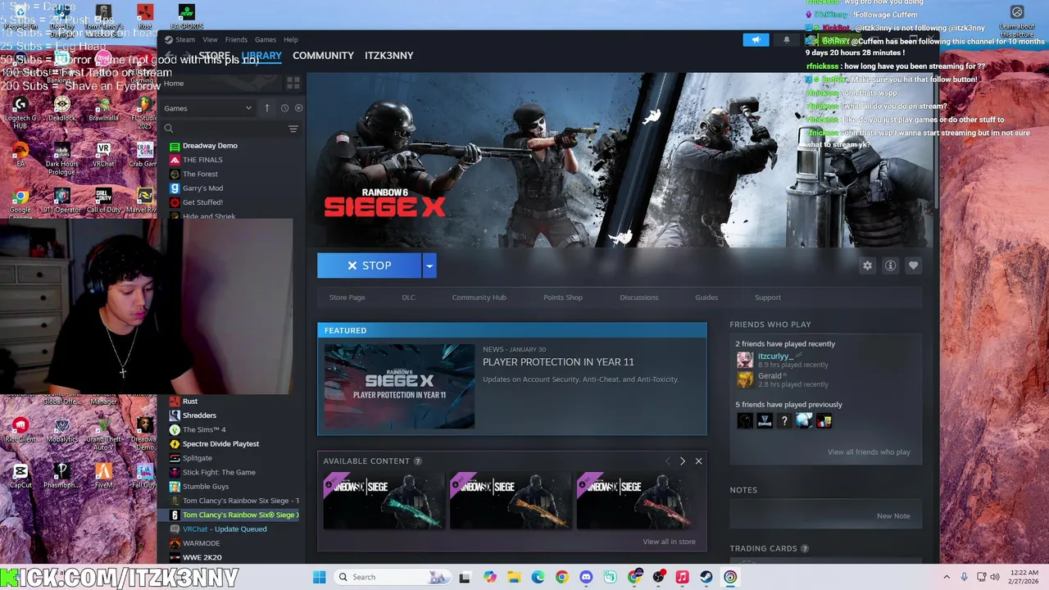Open volume control in system tray

click(995, 577)
